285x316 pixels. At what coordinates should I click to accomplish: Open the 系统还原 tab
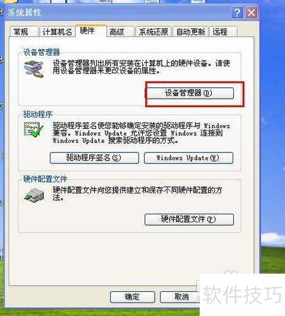coord(154,32)
